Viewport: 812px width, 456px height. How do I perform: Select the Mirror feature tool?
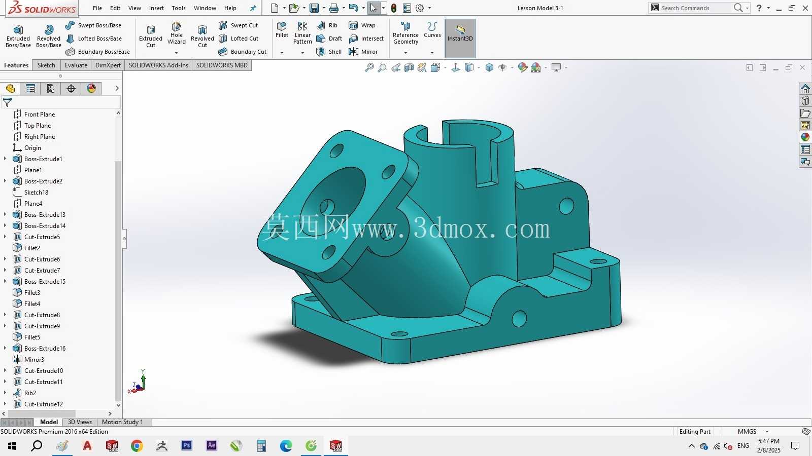[363, 52]
